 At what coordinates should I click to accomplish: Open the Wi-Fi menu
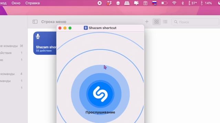tap(174, 3)
